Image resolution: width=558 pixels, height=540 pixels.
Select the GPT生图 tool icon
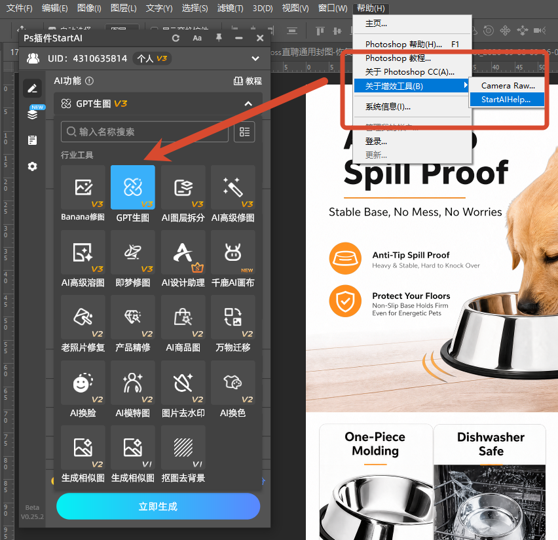(133, 187)
